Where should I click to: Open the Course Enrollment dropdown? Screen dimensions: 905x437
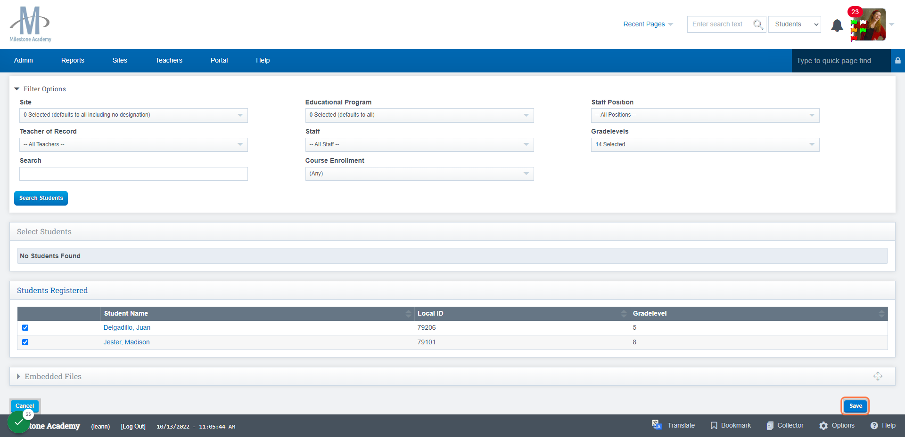pos(420,174)
